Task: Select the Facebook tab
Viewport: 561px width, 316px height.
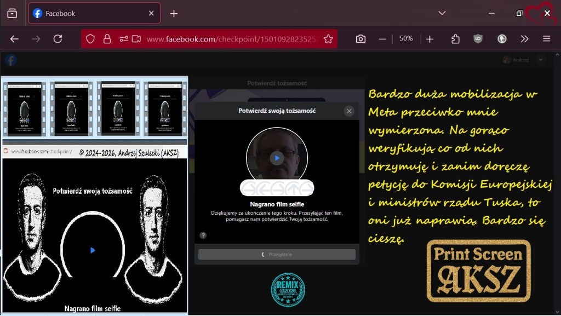Action: click(x=88, y=13)
